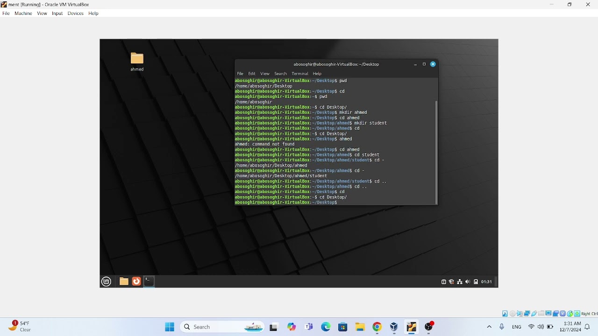The image size is (598, 336).
Task: Click the '/home/abosoghir/Desktop/ahmed/student' output line
Action: pyautogui.click(x=281, y=176)
